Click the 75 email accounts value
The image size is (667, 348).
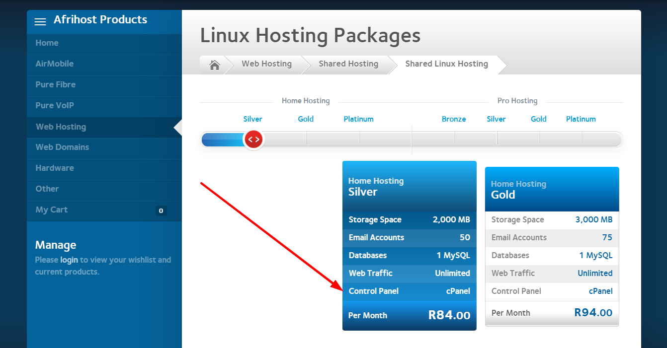607,238
